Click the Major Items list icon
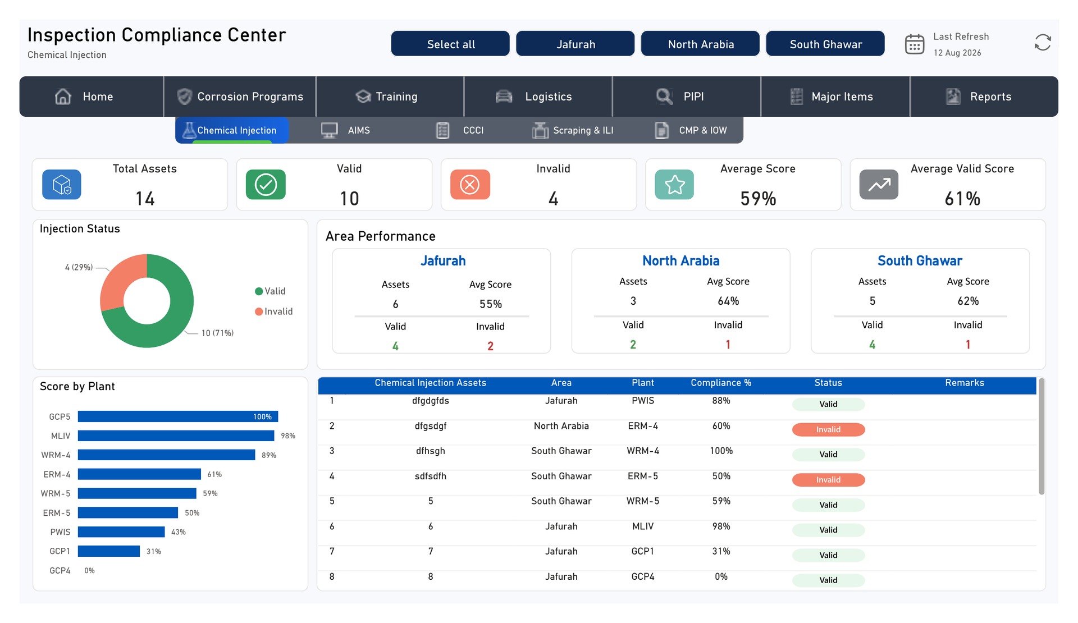This screenshot has width=1078, height=623. (796, 97)
